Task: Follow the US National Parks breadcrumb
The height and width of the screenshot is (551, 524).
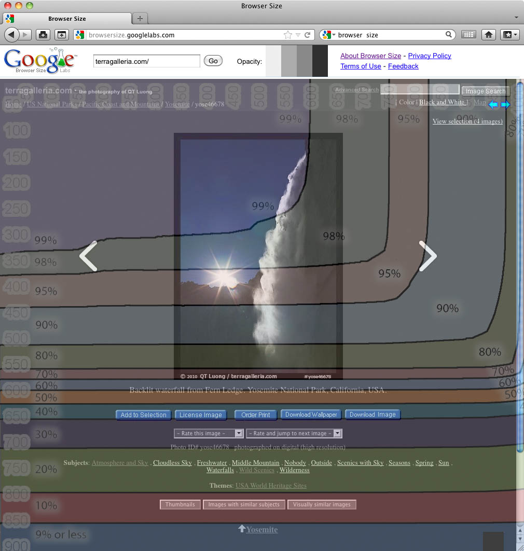Action: 52,104
